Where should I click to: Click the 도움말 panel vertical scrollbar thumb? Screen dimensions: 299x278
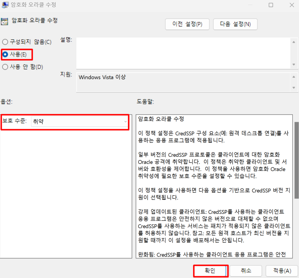pyautogui.click(x=297, y=161)
